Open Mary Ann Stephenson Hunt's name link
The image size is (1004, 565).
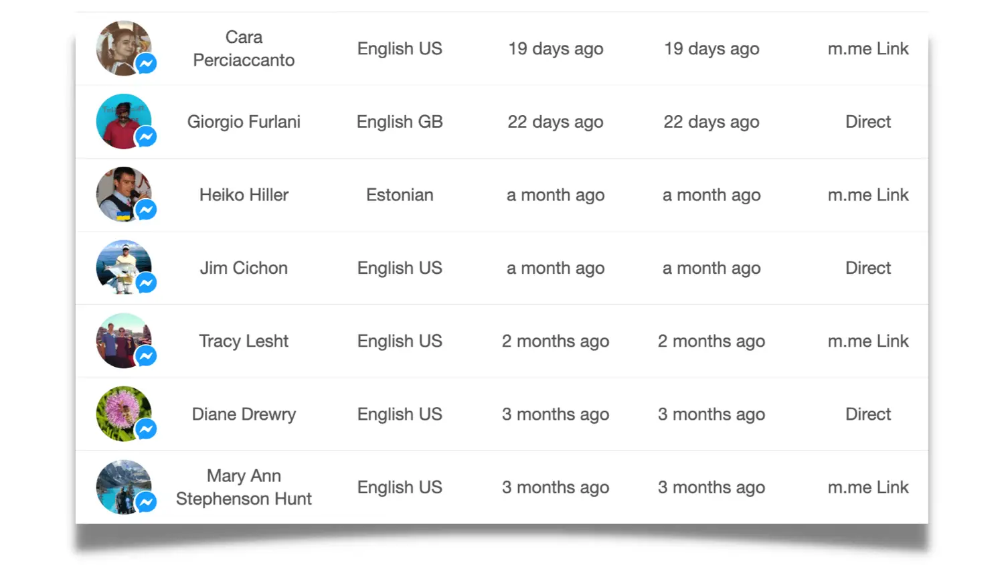(244, 487)
